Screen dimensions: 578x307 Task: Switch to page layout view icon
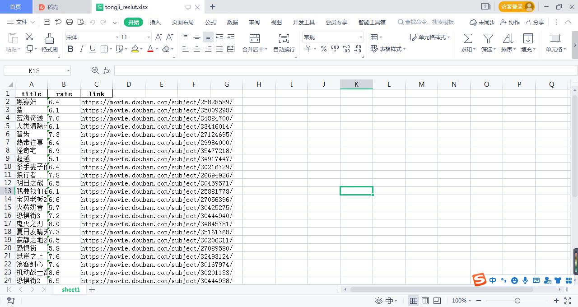click(x=425, y=301)
